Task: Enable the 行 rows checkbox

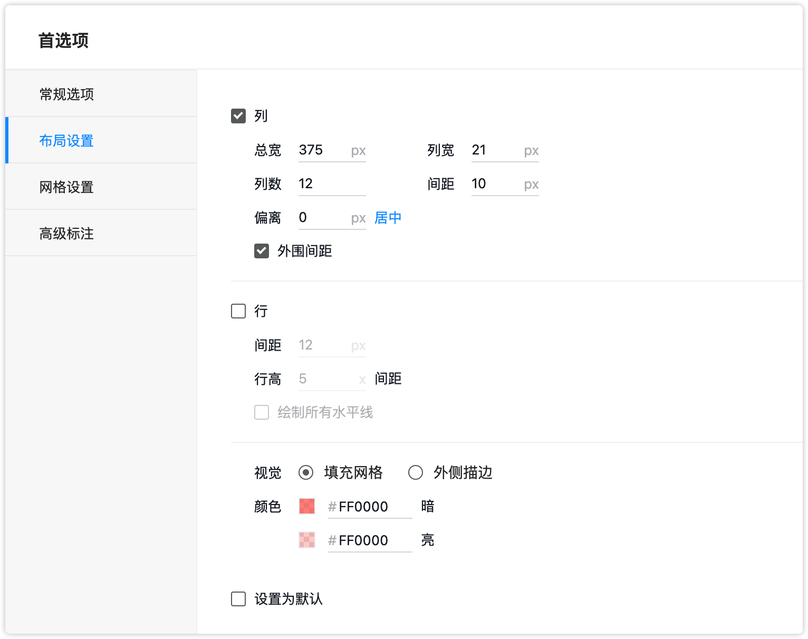Action: 238,311
